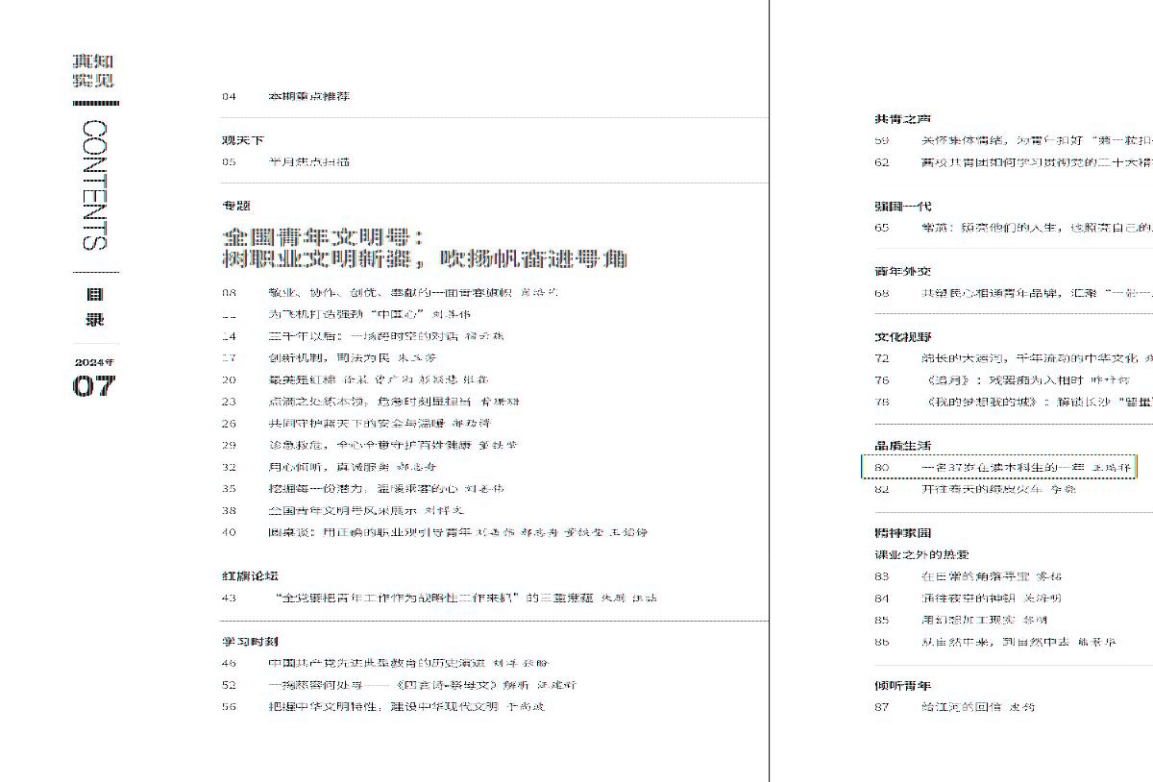Select the page 85 entry '用幻想加工现实'
This screenshot has width=1153, height=782.
[x=962, y=620]
